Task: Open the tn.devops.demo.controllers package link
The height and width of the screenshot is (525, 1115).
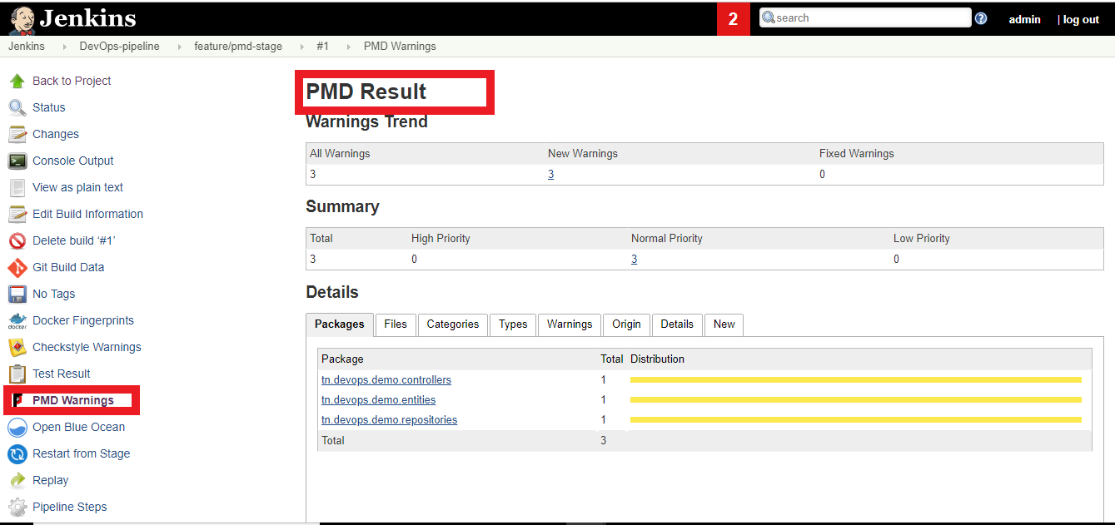Action: click(x=386, y=380)
